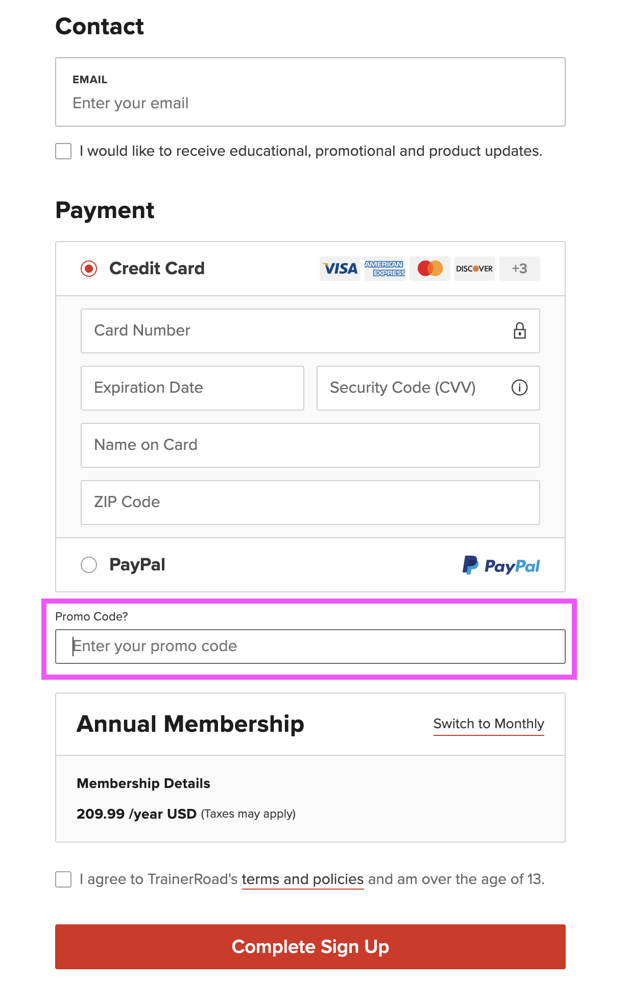This screenshot has width=628, height=1004.
Task: Click the PayPal logo
Action: 501,565
